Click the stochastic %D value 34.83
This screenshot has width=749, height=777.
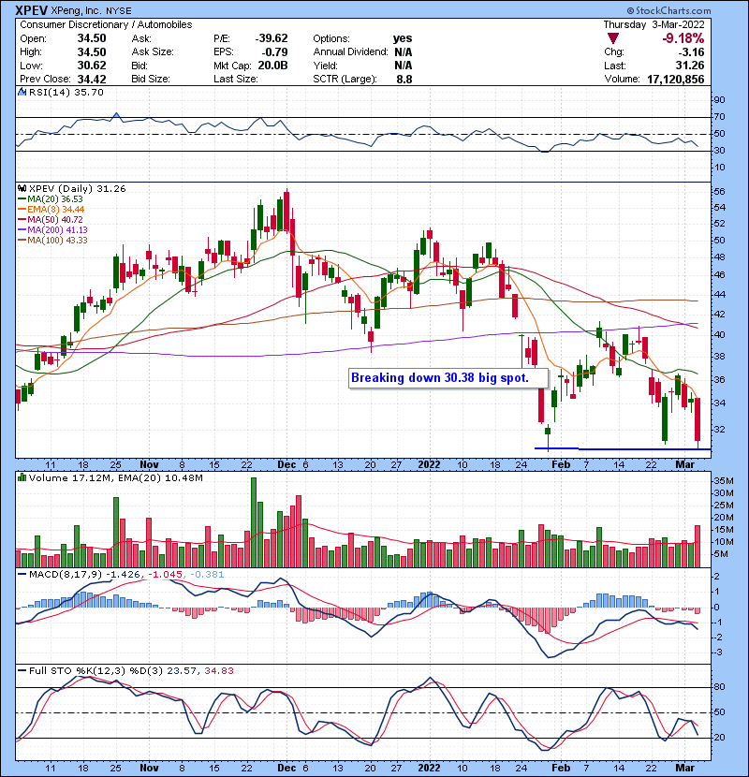coord(218,671)
